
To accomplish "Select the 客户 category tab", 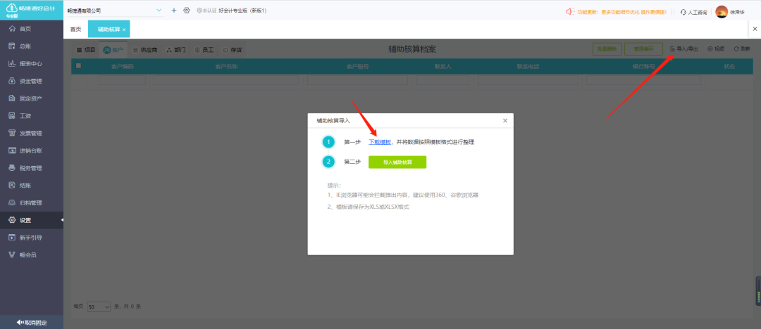I will [x=113, y=49].
